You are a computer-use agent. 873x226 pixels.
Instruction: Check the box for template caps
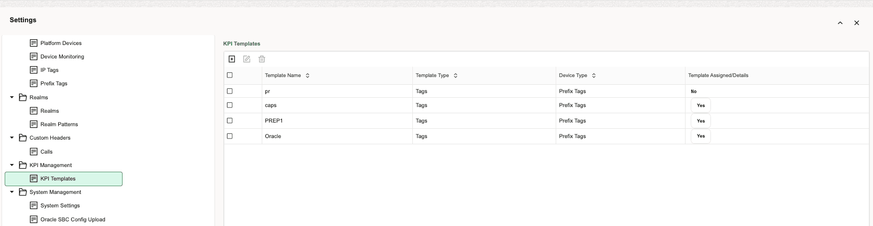pyautogui.click(x=230, y=105)
